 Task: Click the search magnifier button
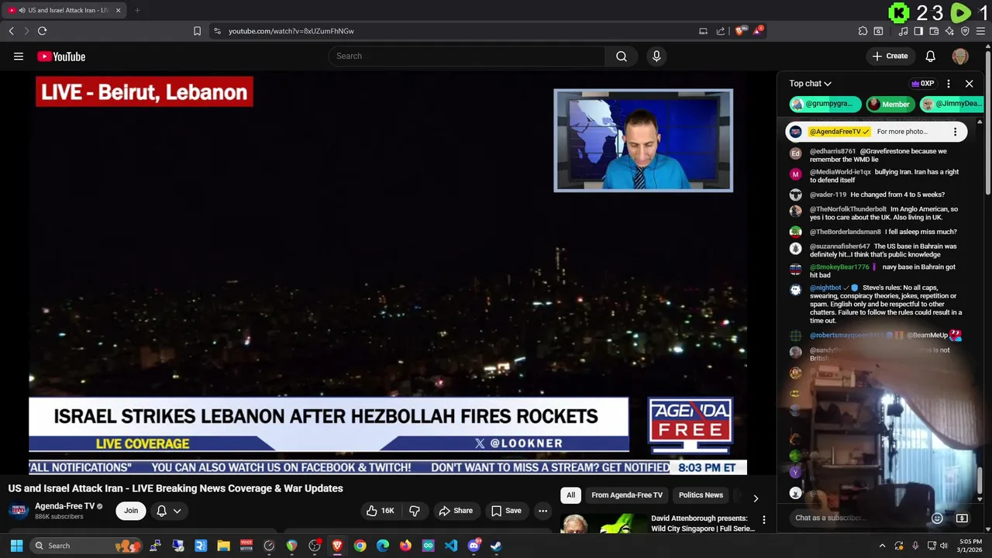click(x=622, y=56)
